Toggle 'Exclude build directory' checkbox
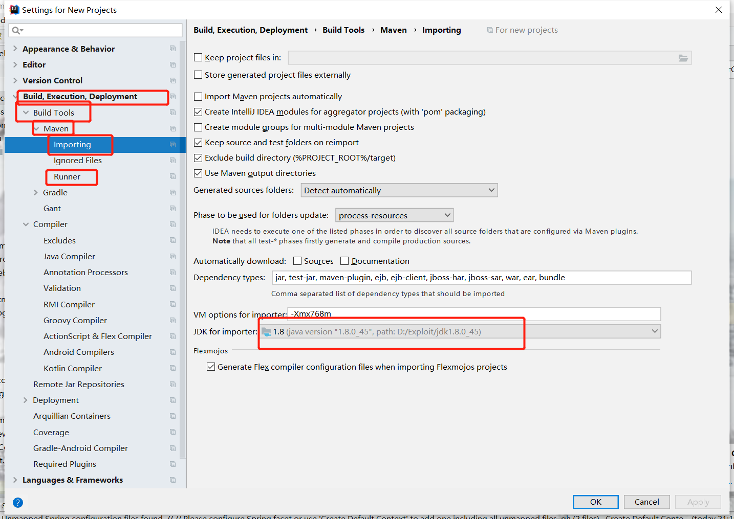734x519 pixels. tap(198, 157)
